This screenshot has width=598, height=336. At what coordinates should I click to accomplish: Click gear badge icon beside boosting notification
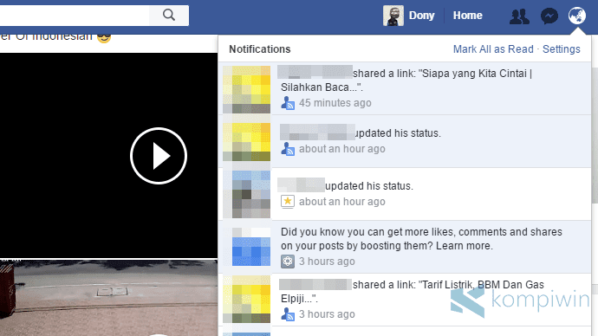tap(288, 262)
